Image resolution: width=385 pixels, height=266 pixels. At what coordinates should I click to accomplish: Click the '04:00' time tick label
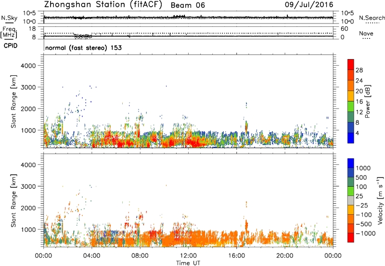[x=91, y=256]
